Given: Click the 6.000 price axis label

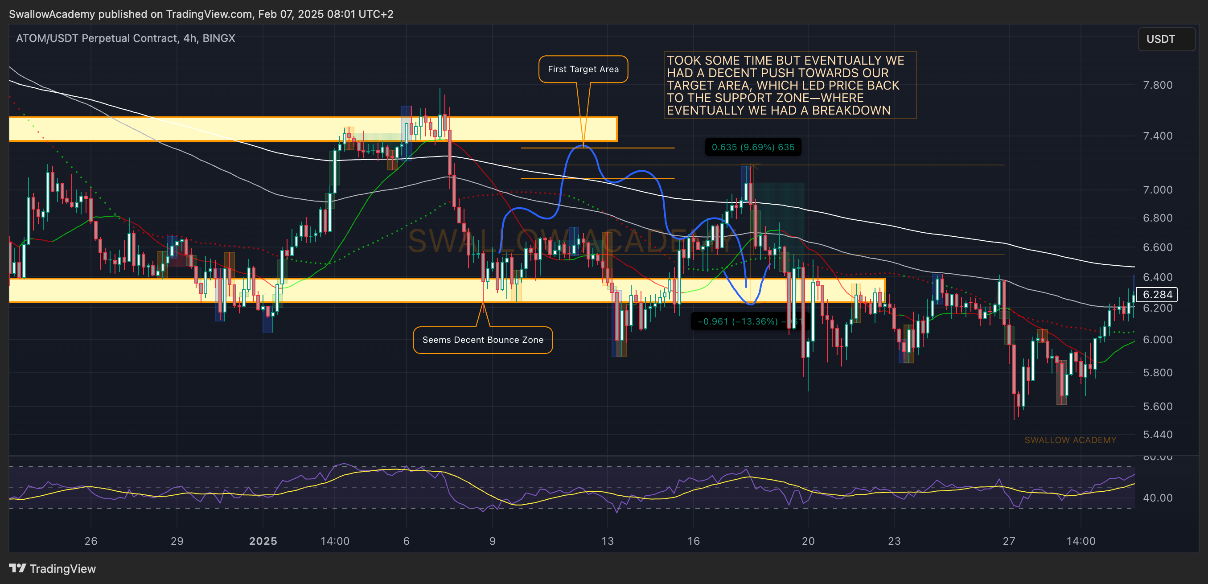Looking at the screenshot, I should tap(1157, 339).
